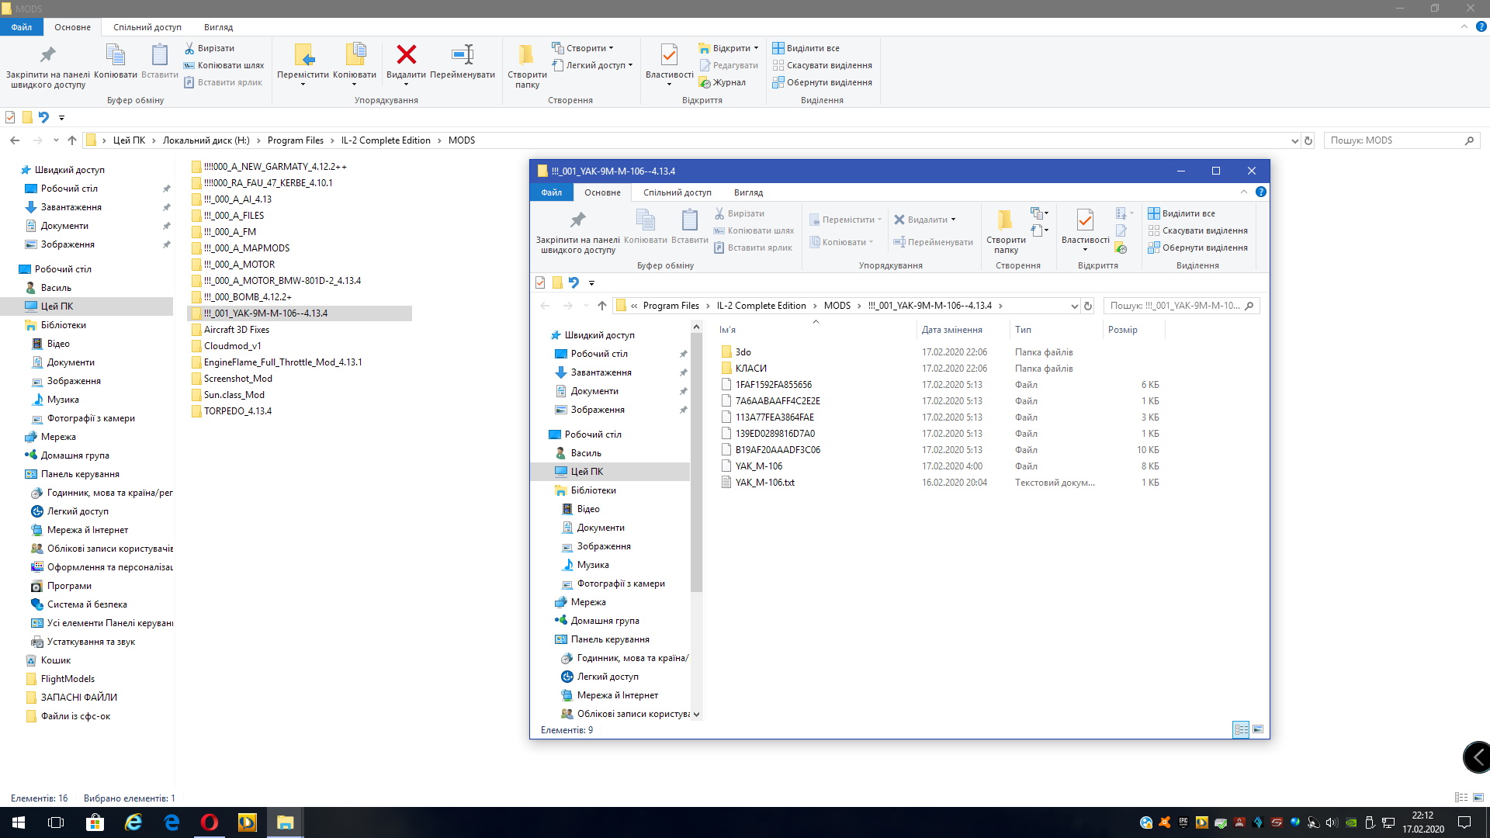This screenshot has height=838, width=1490.
Task: Click Properties (Властивості) icon in main ribbon
Action: coord(669,56)
